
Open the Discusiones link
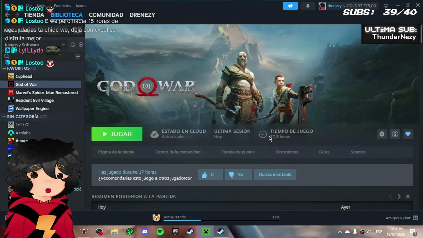287,152
